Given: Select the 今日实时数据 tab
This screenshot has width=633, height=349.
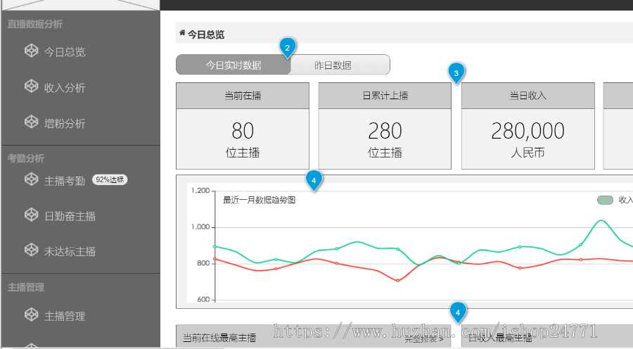Looking at the screenshot, I should point(234,65).
